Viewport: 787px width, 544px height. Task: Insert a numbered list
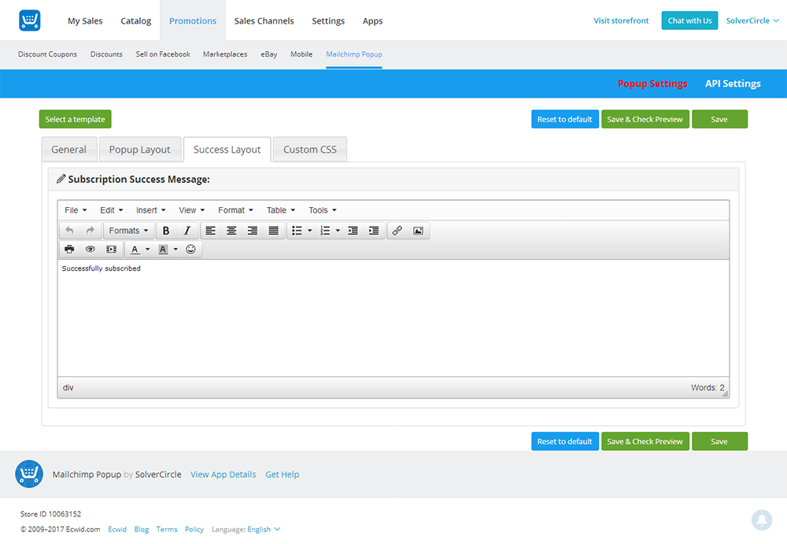(325, 231)
